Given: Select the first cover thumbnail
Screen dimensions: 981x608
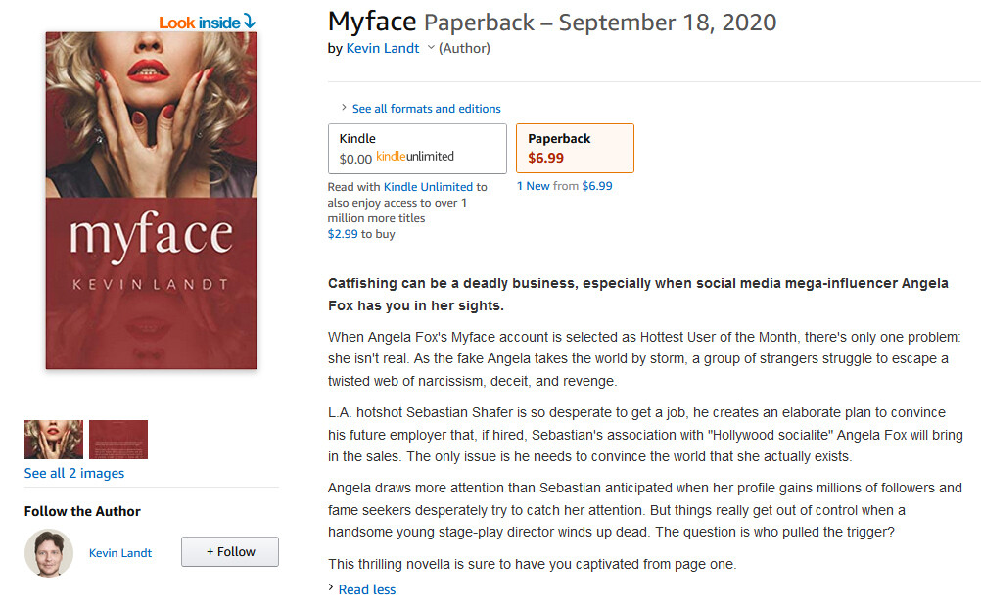Looking at the screenshot, I should click(x=53, y=440).
